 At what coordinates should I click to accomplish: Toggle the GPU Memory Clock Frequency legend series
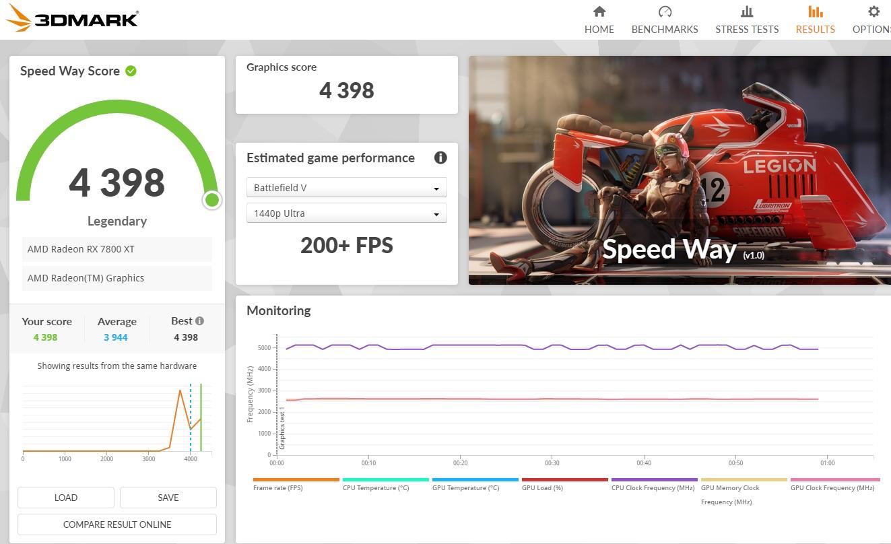point(744,492)
